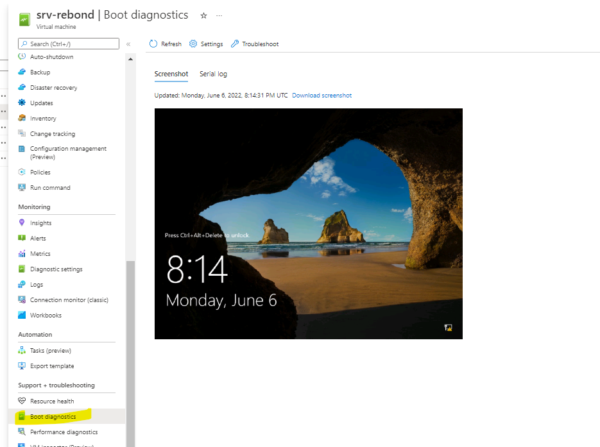Favorite the page with the star icon
The width and height of the screenshot is (600, 447).
click(x=203, y=15)
